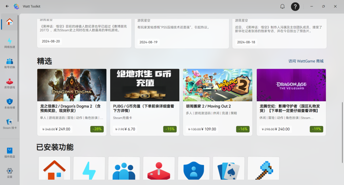Viewport: 344px width, 185px height.
Task: Open the Moving Out 2 cover image
Action: click(218, 85)
